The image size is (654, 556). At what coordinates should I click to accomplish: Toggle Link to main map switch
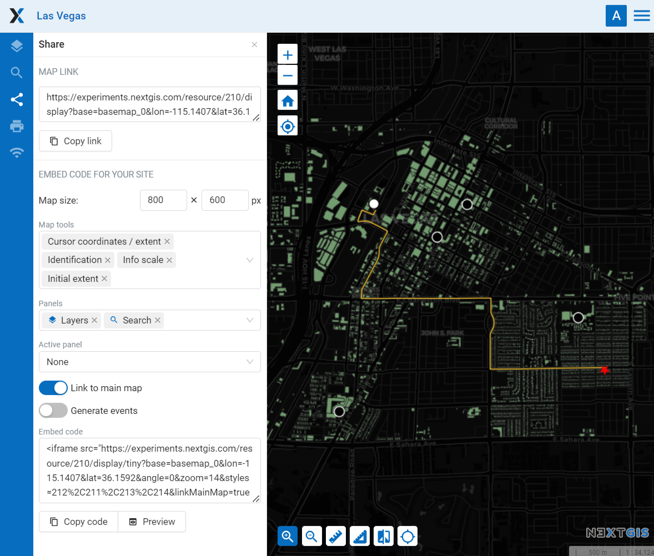coord(53,388)
